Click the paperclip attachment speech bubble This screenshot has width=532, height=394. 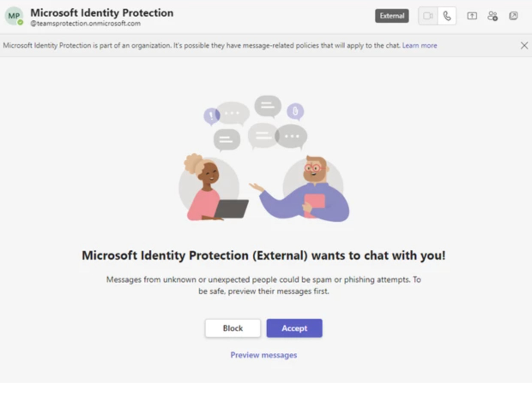pyautogui.click(x=295, y=112)
